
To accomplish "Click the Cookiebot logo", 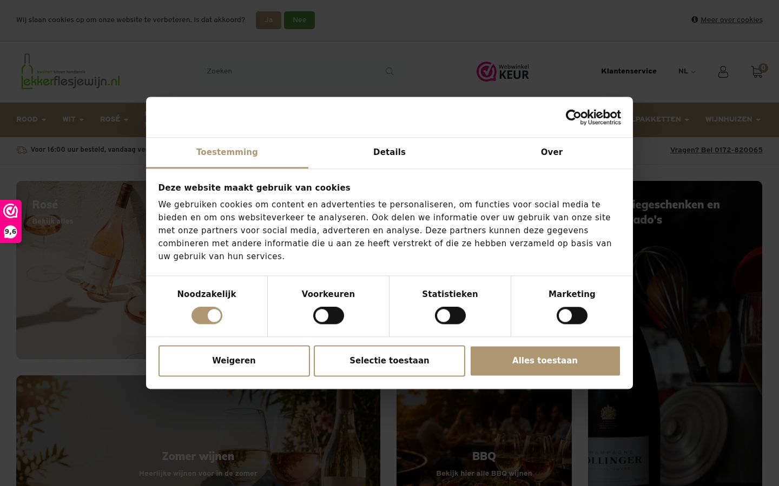I will [593, 117].
